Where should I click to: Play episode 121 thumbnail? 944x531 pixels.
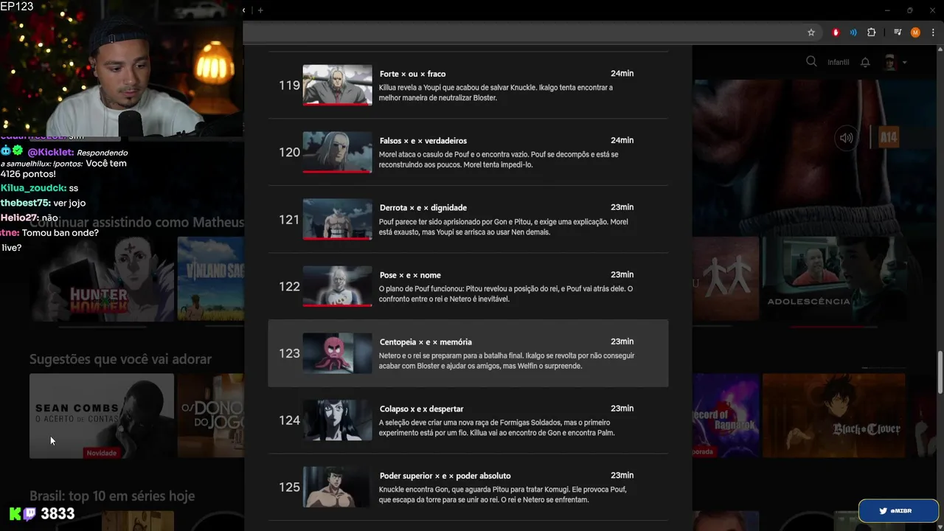[x=337, y=219]
